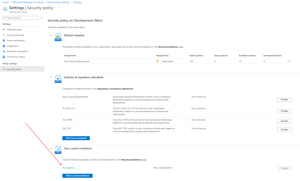Image resolution: width=300 pixels, height=181 pixels.
Task: Click the Defender plans shield icon
Action: 4,30
